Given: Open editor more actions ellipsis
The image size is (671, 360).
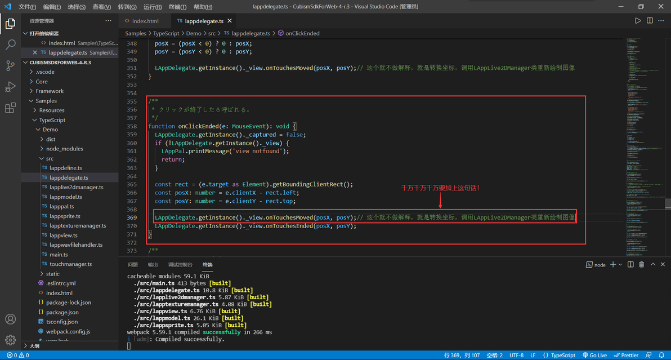Looking at the screenshot, I should 661,20.
